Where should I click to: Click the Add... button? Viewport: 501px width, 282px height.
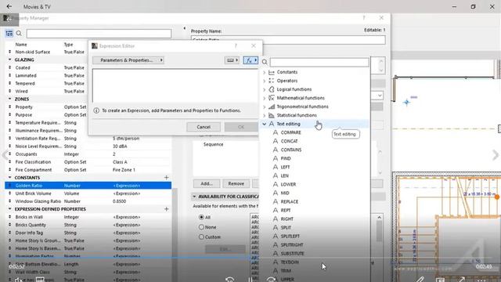click(207, 183)
